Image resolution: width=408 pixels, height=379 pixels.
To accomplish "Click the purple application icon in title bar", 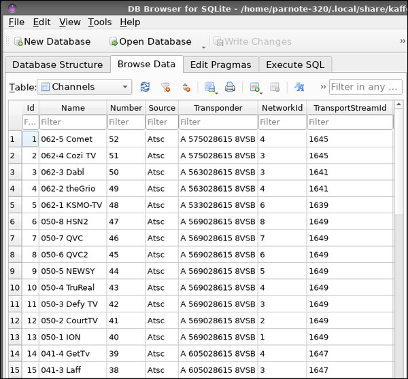I will pyautogui.click(x=12, y=8).
